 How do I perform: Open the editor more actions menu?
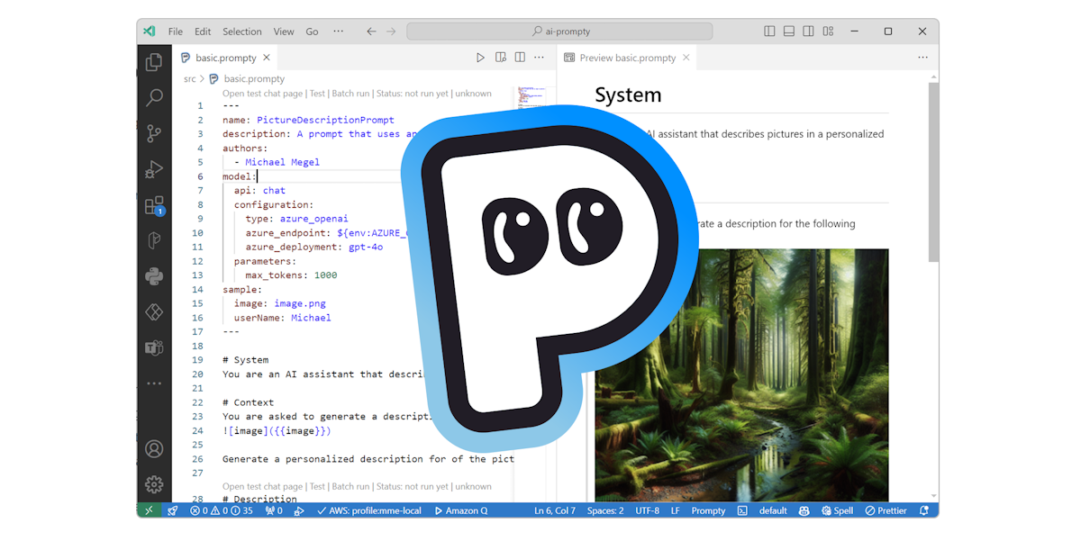(x=539, y=56)
